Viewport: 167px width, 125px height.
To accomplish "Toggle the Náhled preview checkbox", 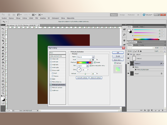I will (115, 63).
